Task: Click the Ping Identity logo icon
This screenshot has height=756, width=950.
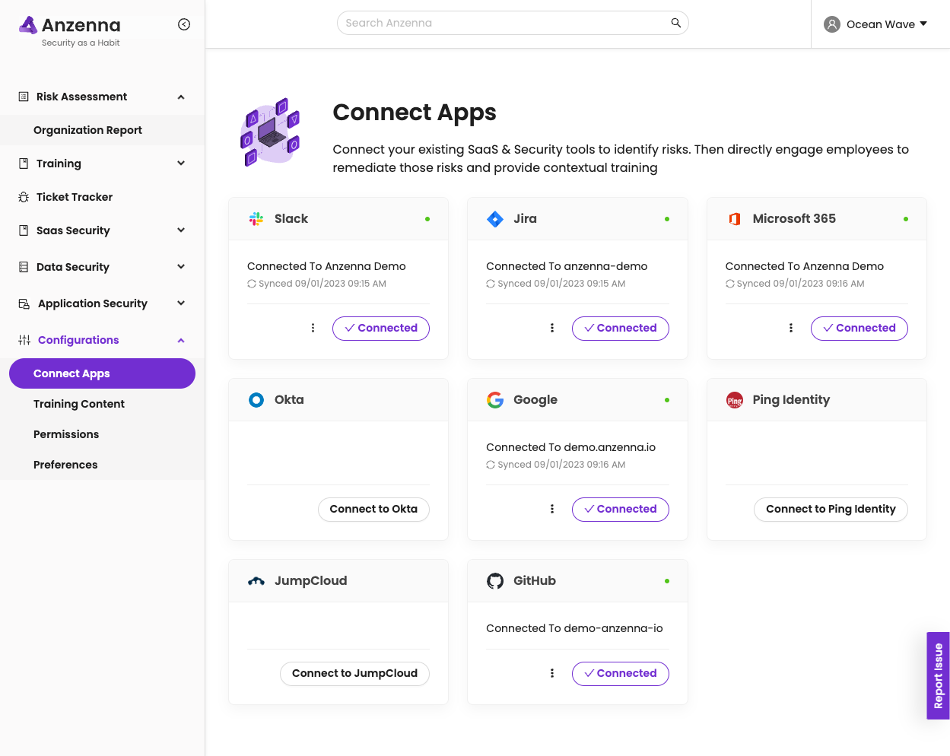Action: (x=735, y=400)
